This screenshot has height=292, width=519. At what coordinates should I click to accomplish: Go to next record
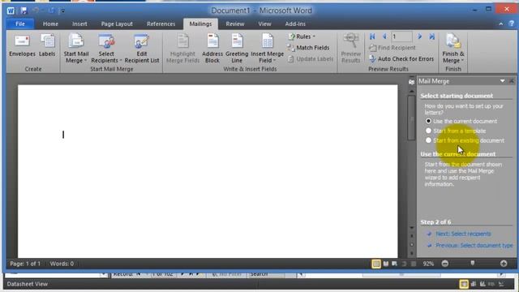tap(419, 36)
